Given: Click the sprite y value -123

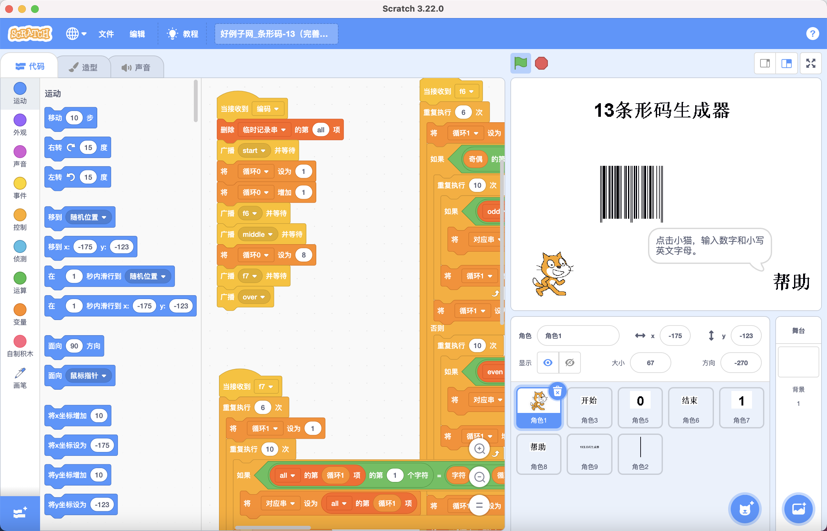Looking at the screenshot, I should 746,336.
